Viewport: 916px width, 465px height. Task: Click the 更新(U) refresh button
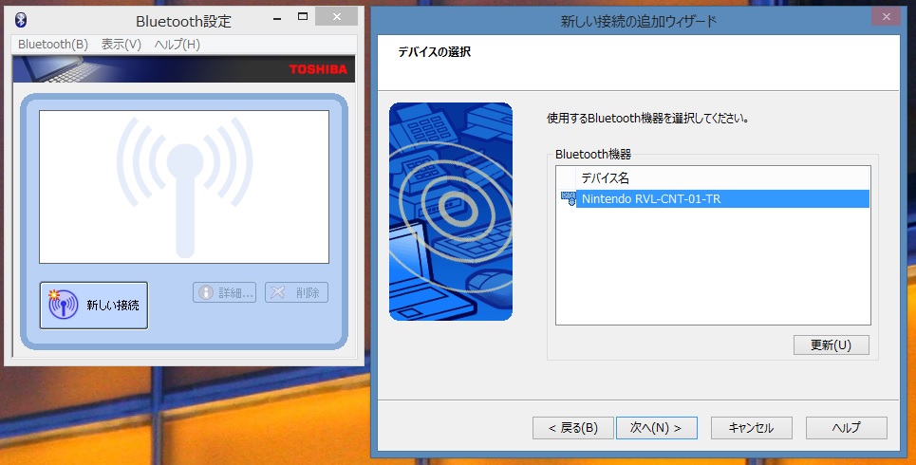click(x=831, y=345)
